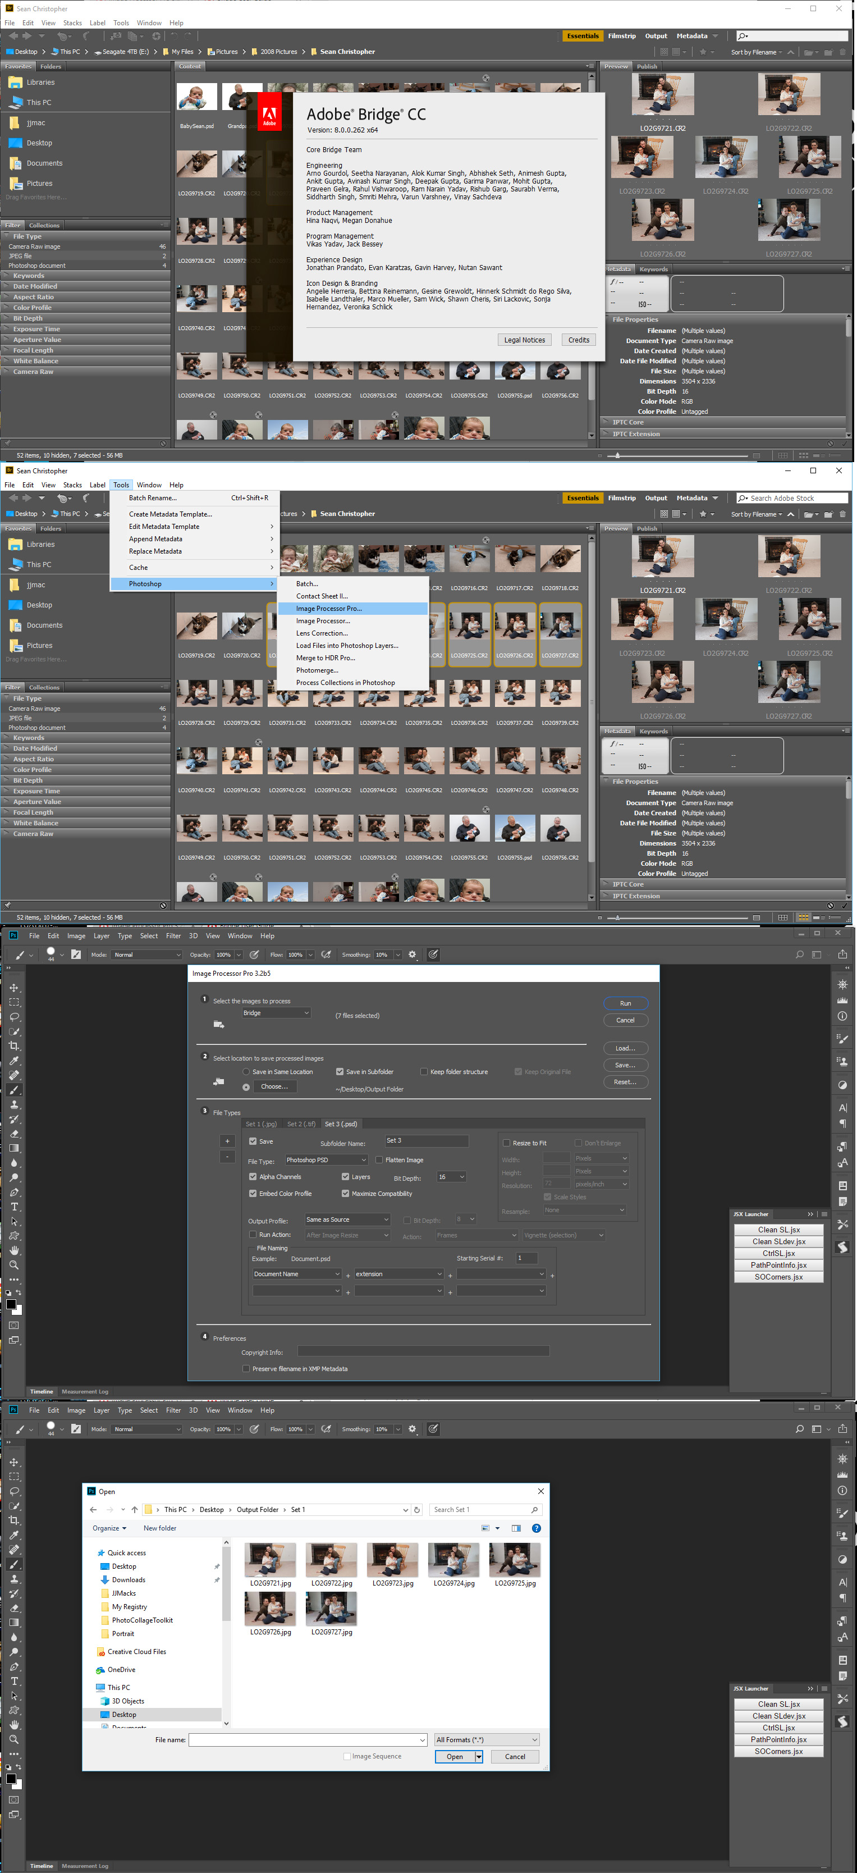Click Subfolder Name field containing Set 3
857x1873 pixels.
pos(427,1140)
